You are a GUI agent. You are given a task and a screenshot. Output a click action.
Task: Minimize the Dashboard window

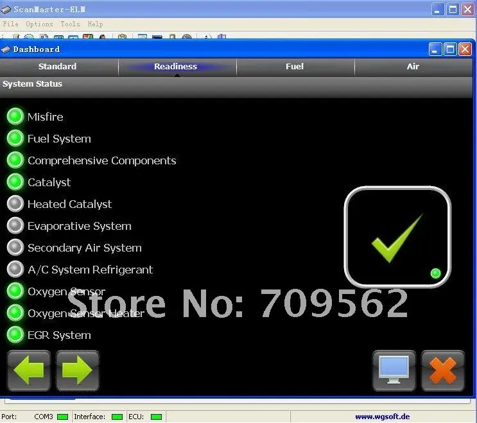point(435,49)
